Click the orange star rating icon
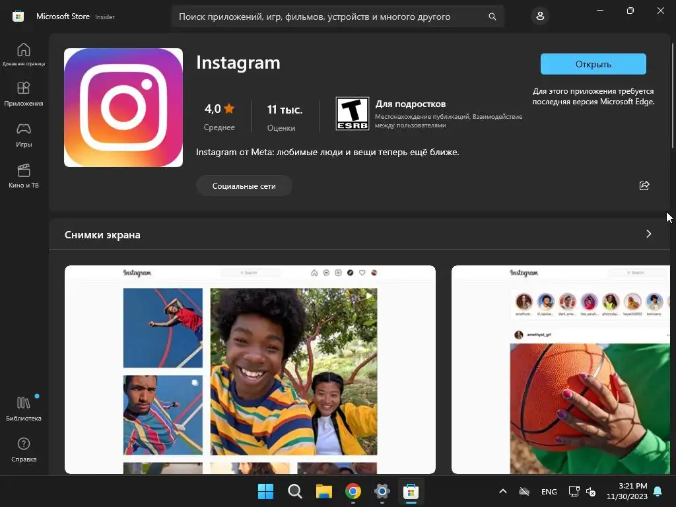 [229, 109]
